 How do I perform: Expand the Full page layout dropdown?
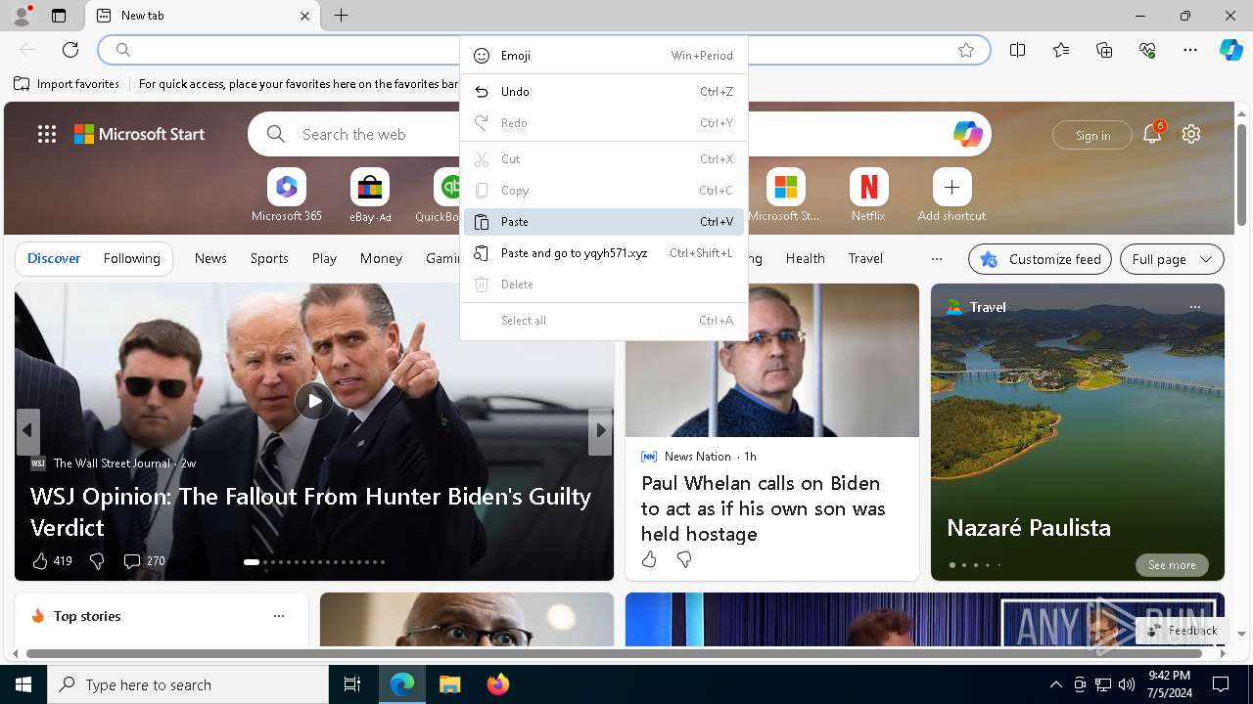pos(1172,259)
